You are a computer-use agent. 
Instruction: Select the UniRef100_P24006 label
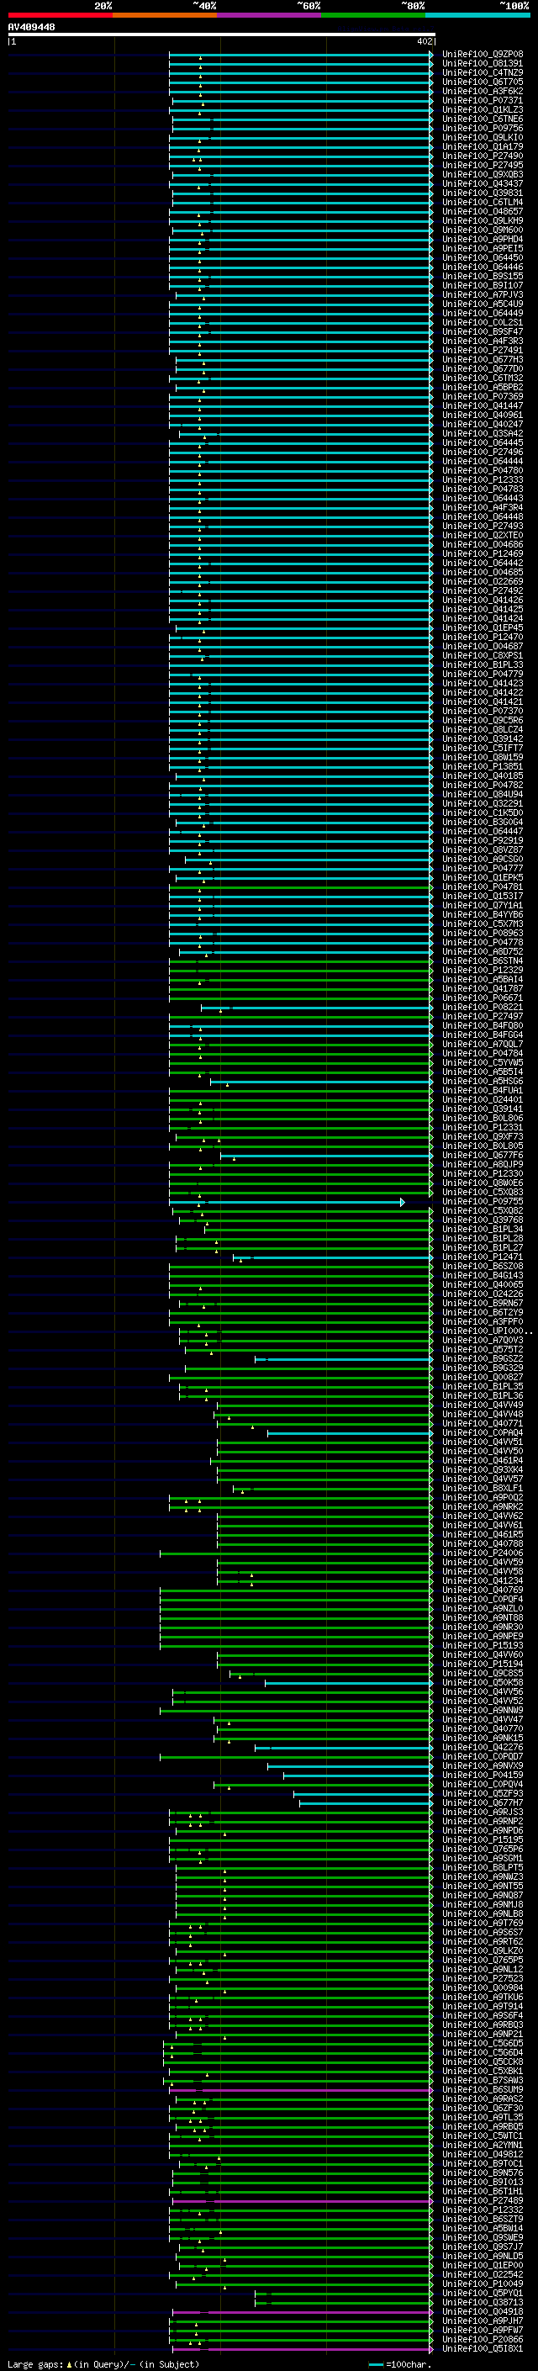click(x=483, y=1553)
